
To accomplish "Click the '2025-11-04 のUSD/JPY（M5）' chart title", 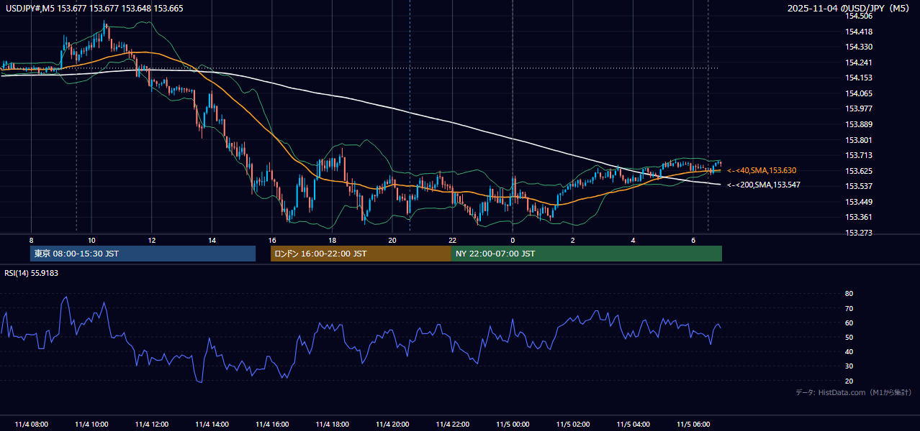I will pos(850,9).
